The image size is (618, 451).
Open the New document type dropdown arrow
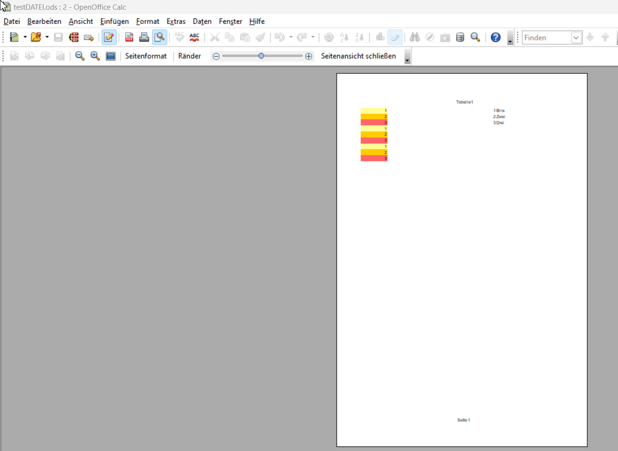coord(25,37)
